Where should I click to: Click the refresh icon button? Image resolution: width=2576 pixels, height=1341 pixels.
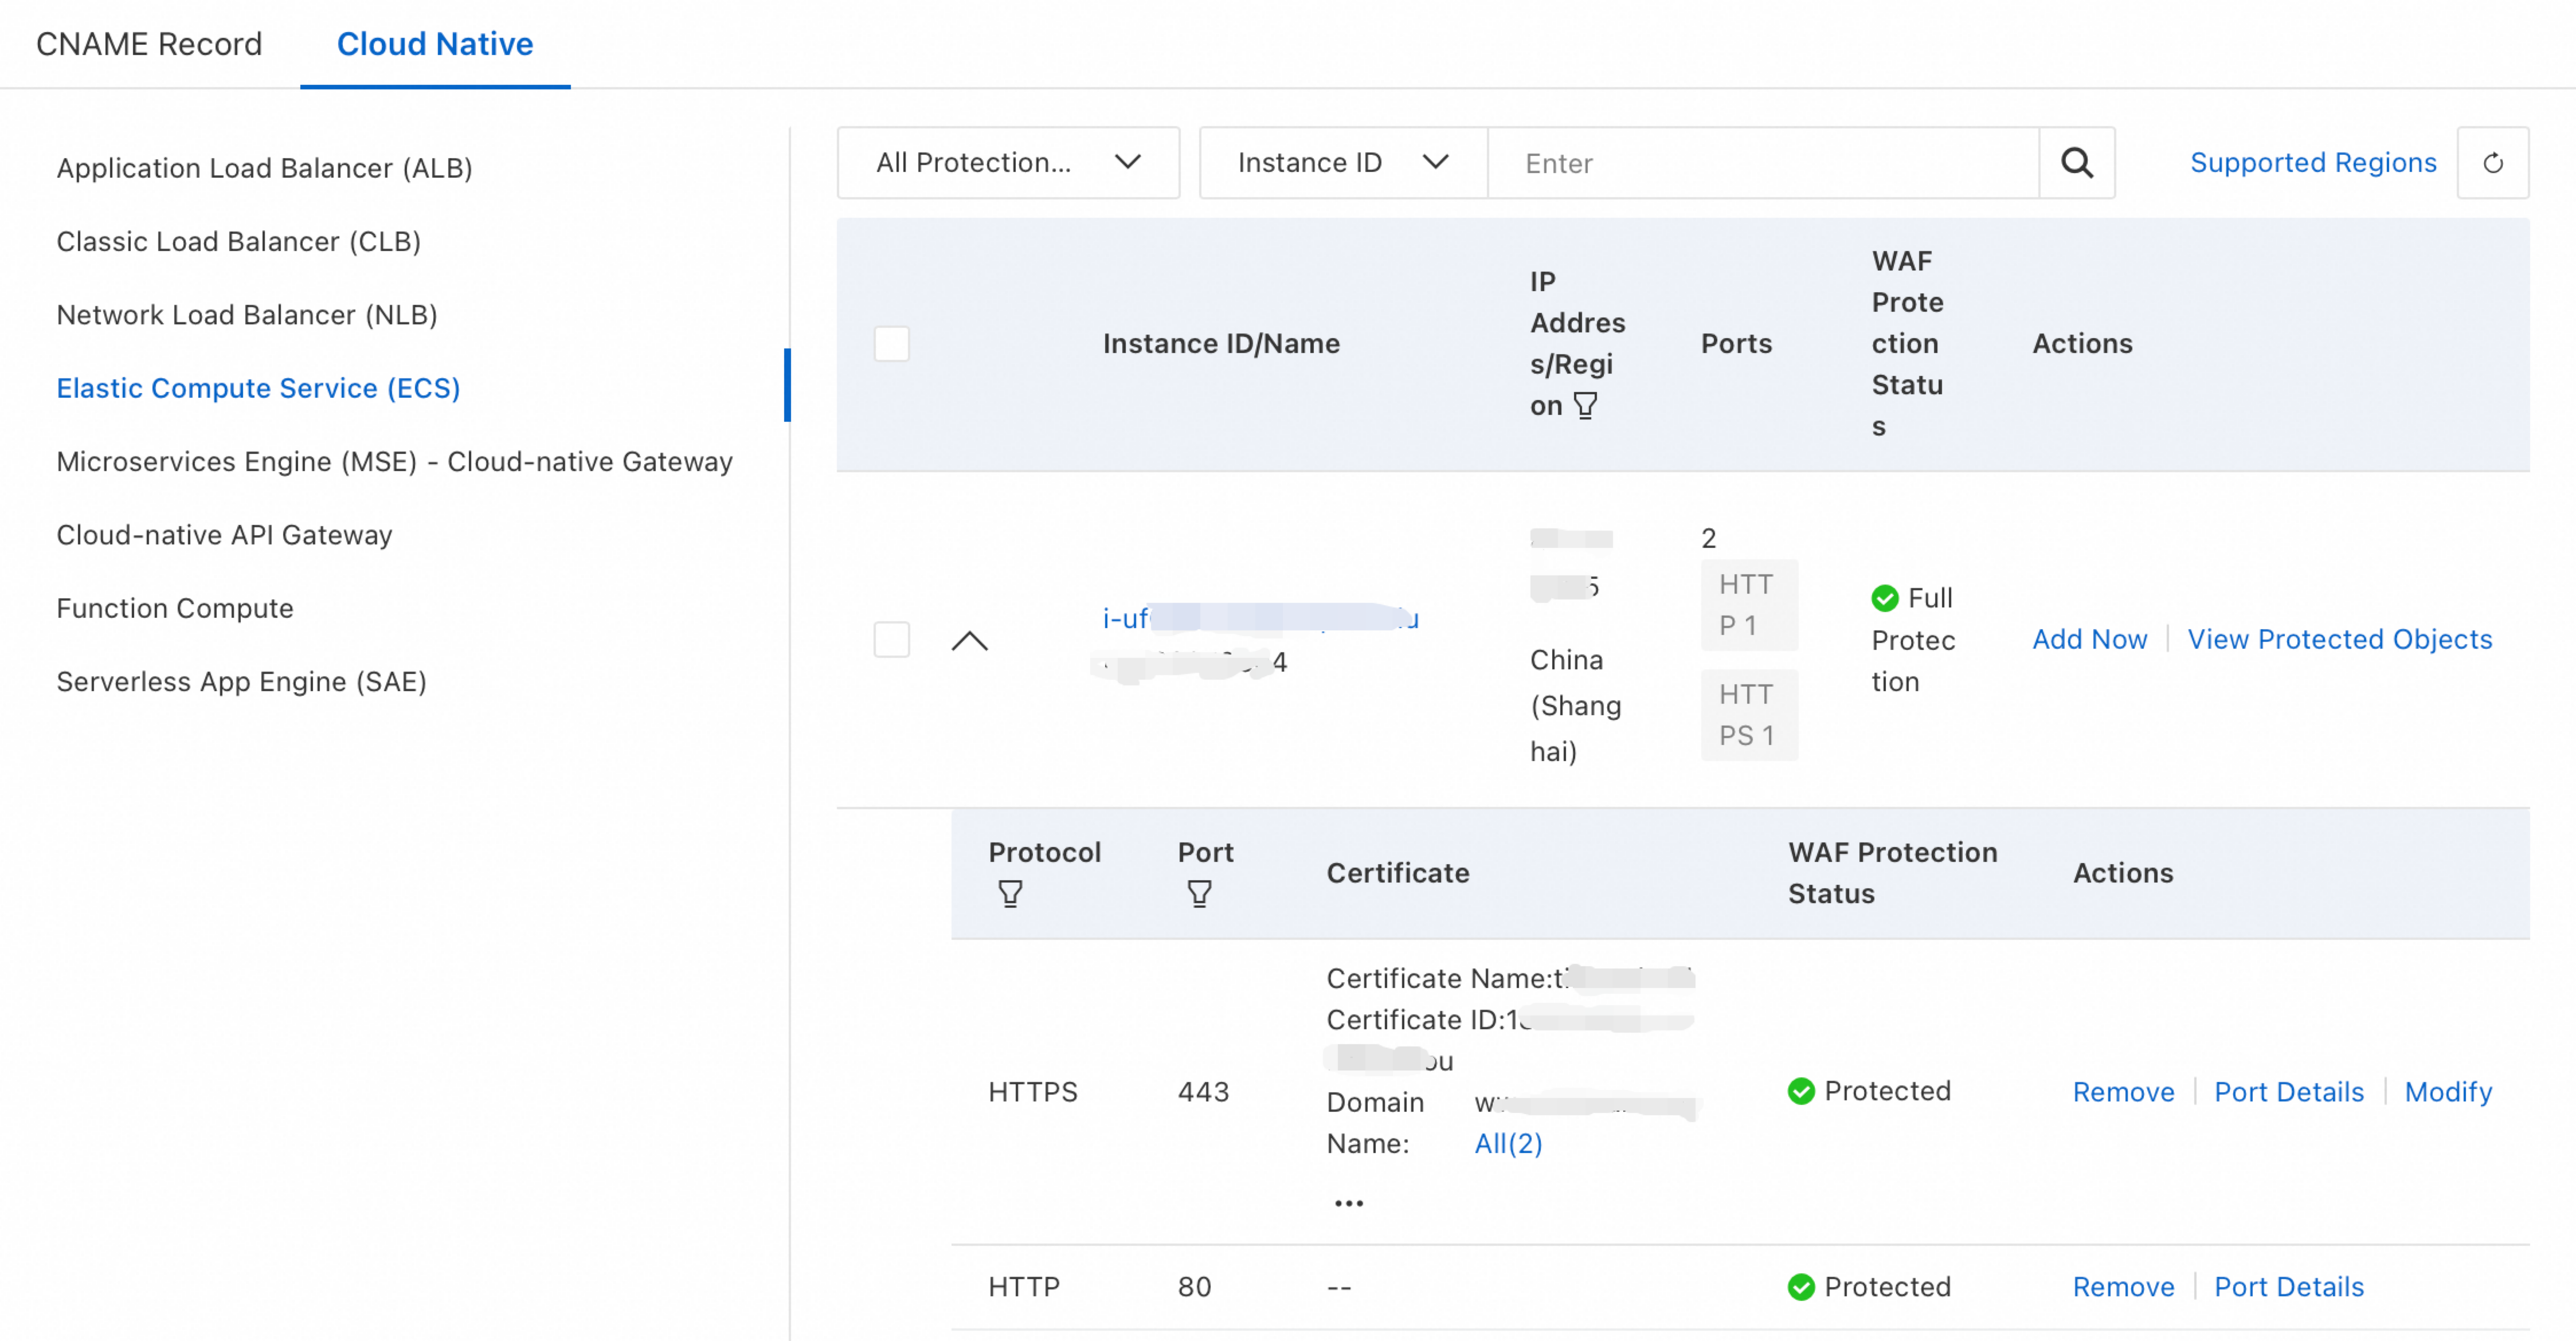coord(2492,162)
